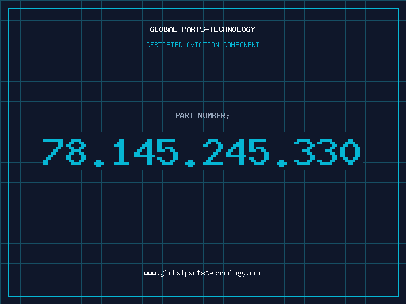Select the CERTIFIED AVIATION COMPONENT subtitle
Viewport: 406px width, 304px height.
(202, 45)
